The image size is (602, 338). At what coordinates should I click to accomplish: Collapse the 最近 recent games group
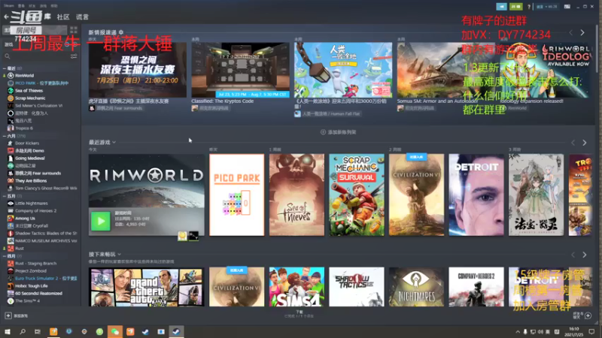coord(5,68)
